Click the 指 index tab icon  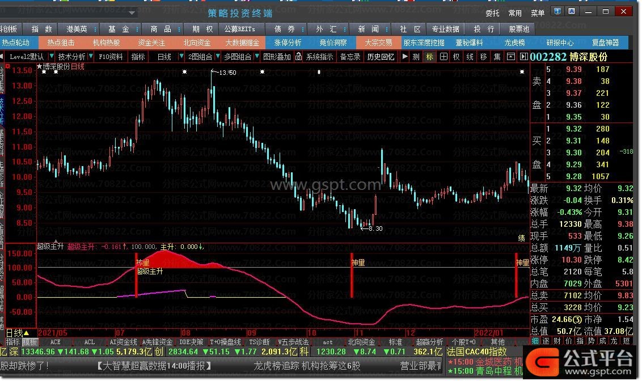580,341
